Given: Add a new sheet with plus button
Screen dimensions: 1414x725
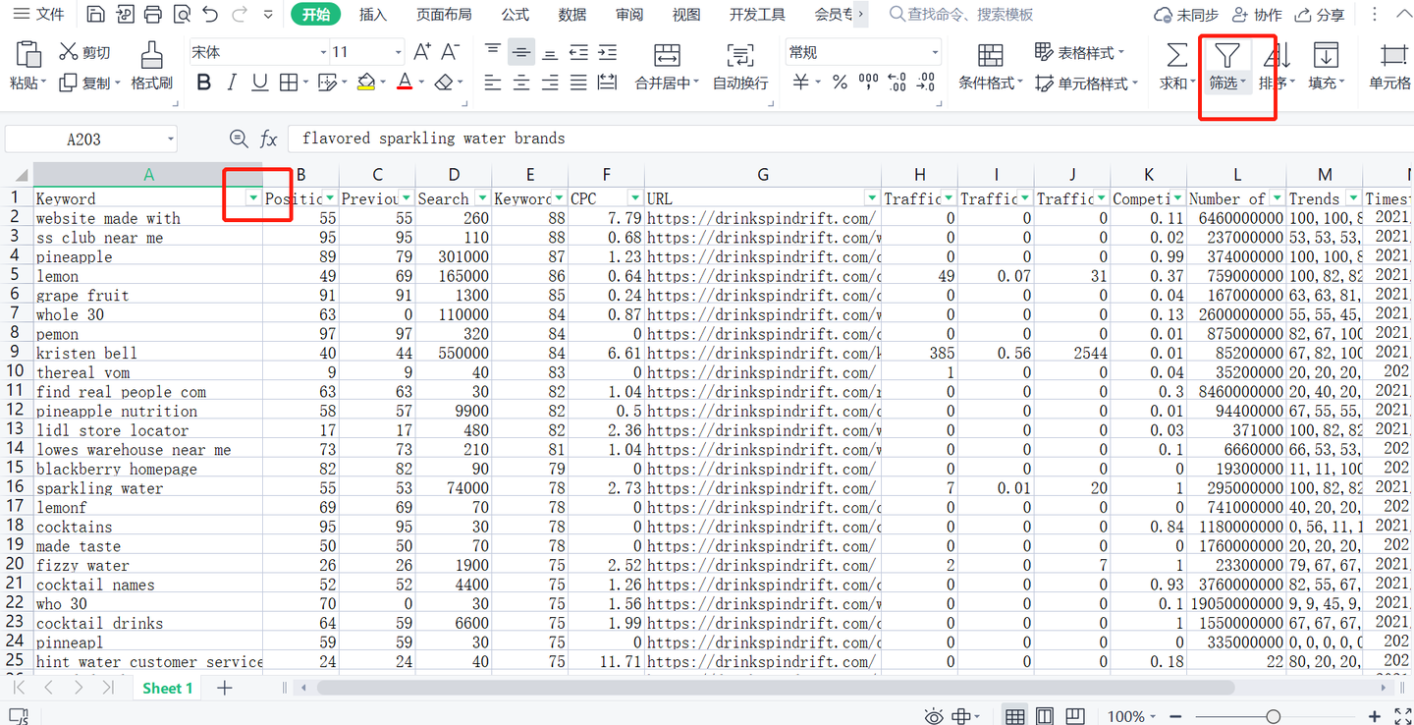Looking at the screenshot, I should [x=225, y=688].
